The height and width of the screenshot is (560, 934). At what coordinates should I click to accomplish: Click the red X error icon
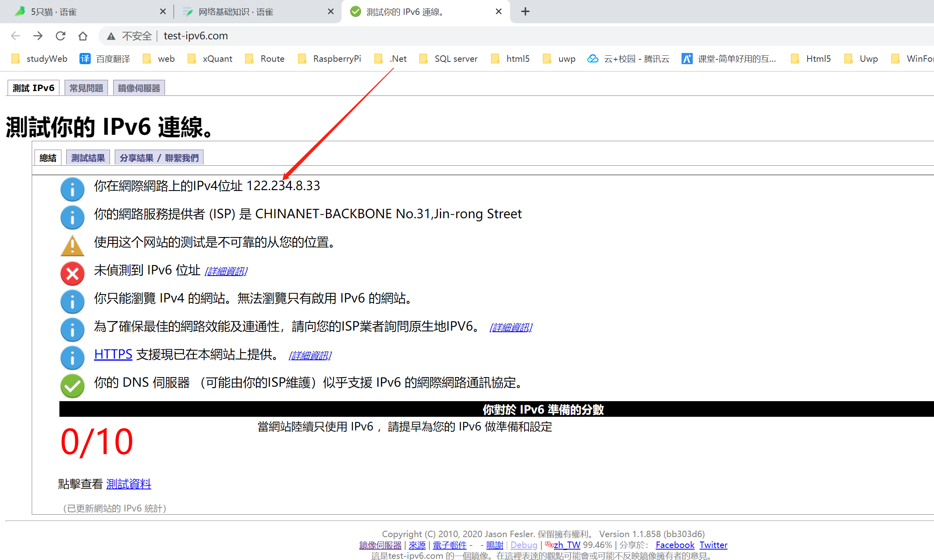(x=72, y=274)
